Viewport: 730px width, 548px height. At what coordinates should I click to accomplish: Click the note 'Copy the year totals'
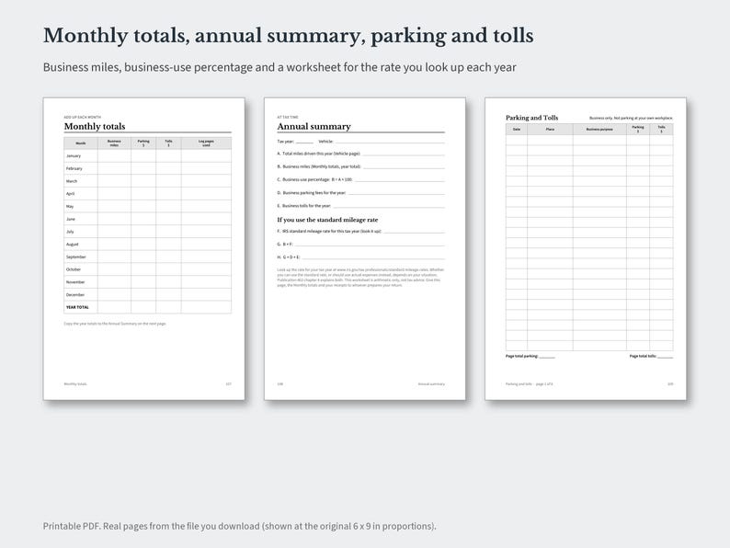tap(115, 324)
